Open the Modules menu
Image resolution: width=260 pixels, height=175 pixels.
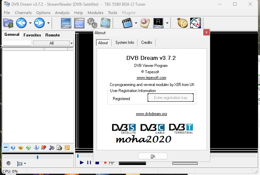click(96, 13)
